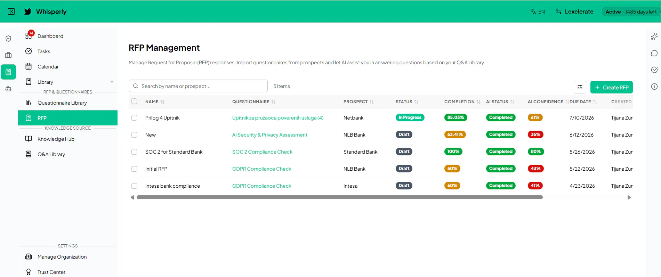Open Knowledge Hub in sidebar
Viewport: 661px width, 277px height.
(x=68, y=139)
